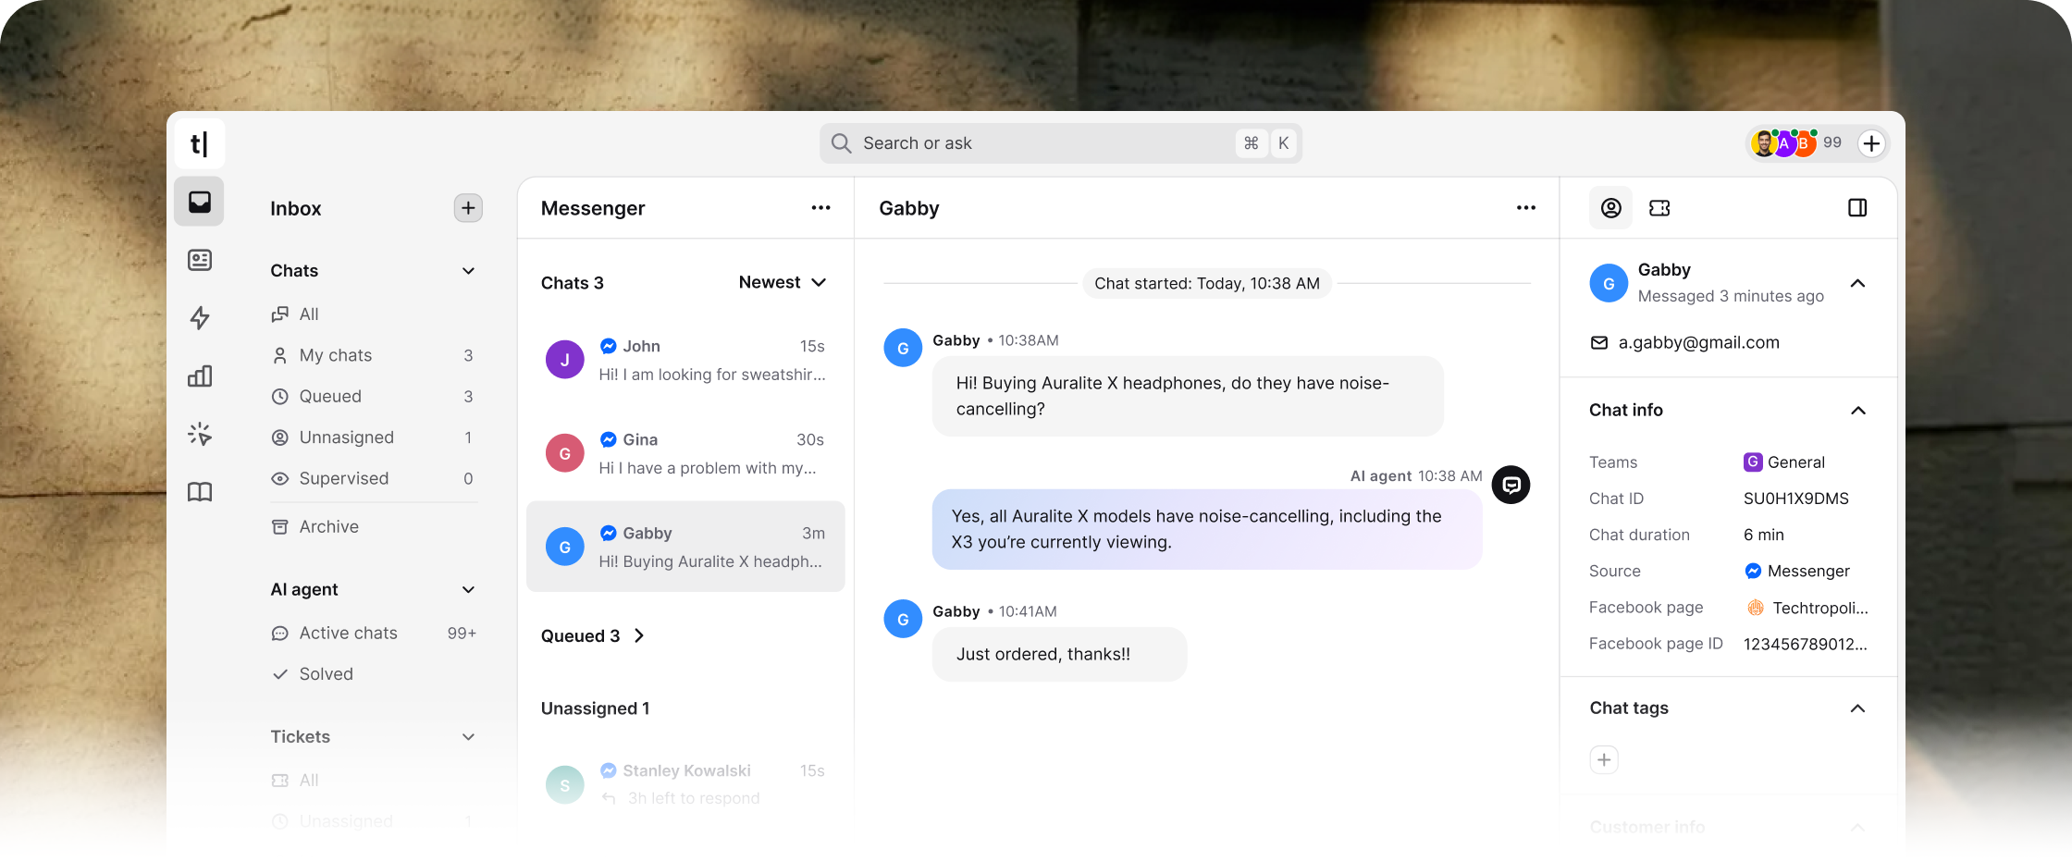Click the Knowledge base book icon
This screenshot has height=862, width=2072.
pos(199,491)
